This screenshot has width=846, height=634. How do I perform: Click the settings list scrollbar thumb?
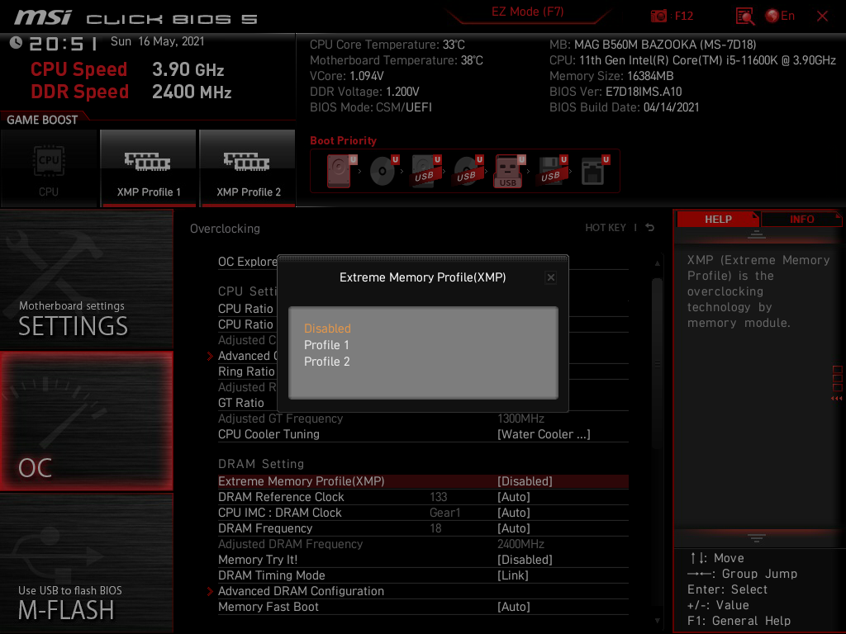(x=657, y=364)
